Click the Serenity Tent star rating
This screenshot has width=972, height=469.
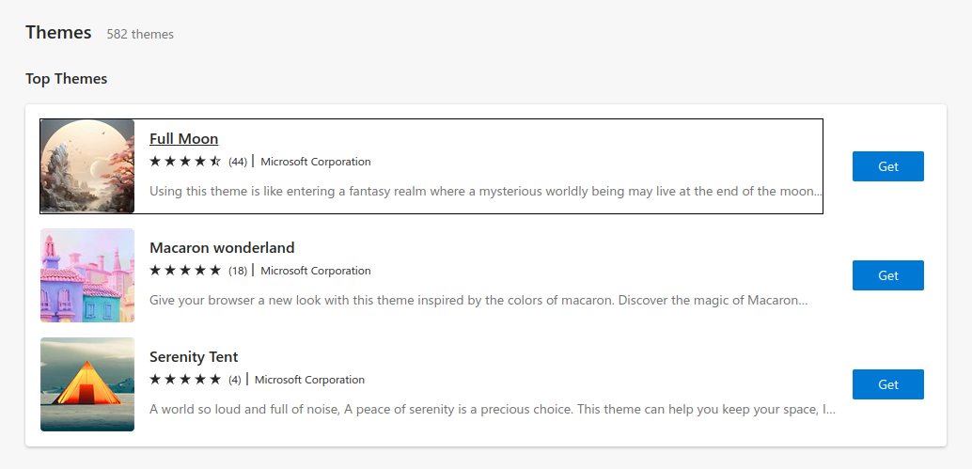(x=185, y=380)
